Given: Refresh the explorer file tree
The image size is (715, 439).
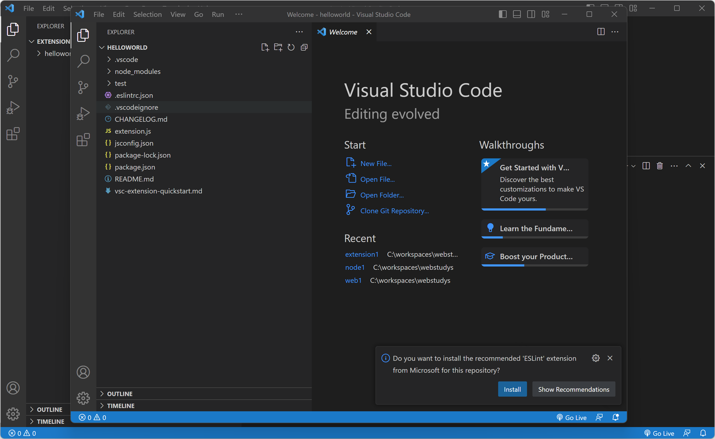Looking at the screenshot, I should point(291,47).
